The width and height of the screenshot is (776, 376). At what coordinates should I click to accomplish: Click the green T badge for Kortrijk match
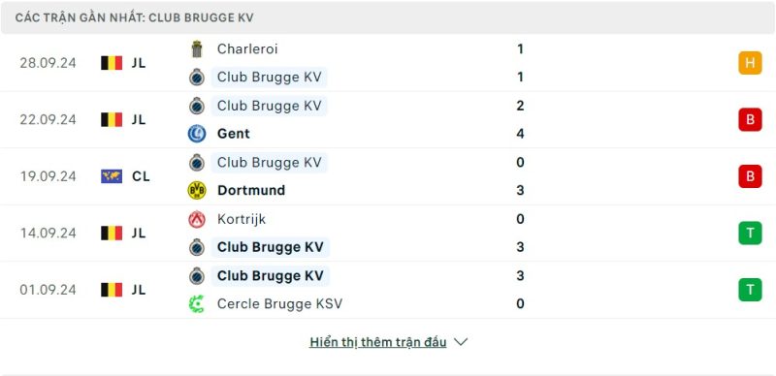pyautogui.click(x=750, y=233)
